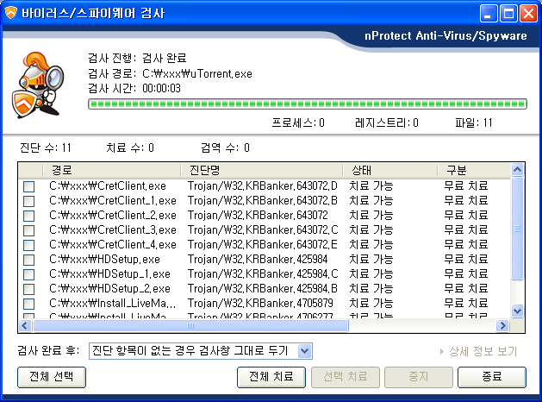Tick the CretClient_1.exe checkbox

[x=29, y=201]
